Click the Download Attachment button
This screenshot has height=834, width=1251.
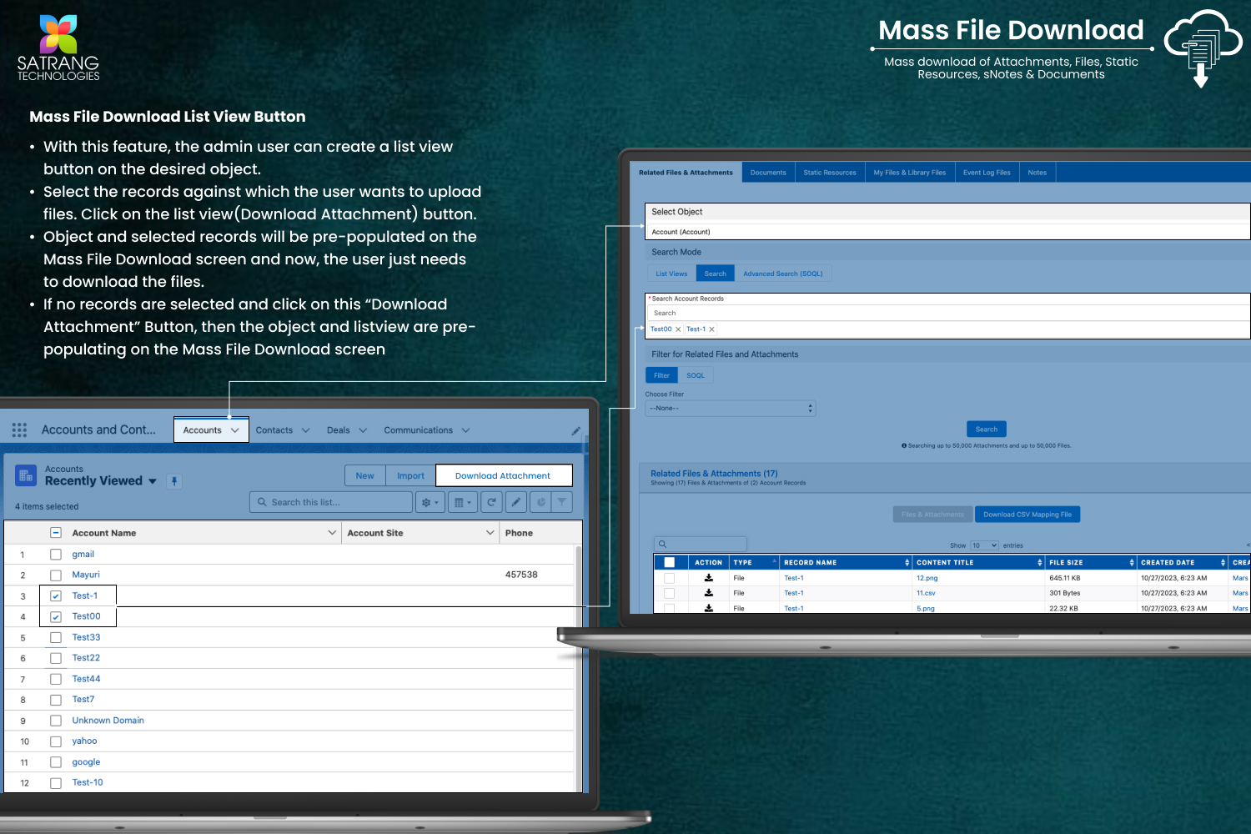tap(503, 475)
